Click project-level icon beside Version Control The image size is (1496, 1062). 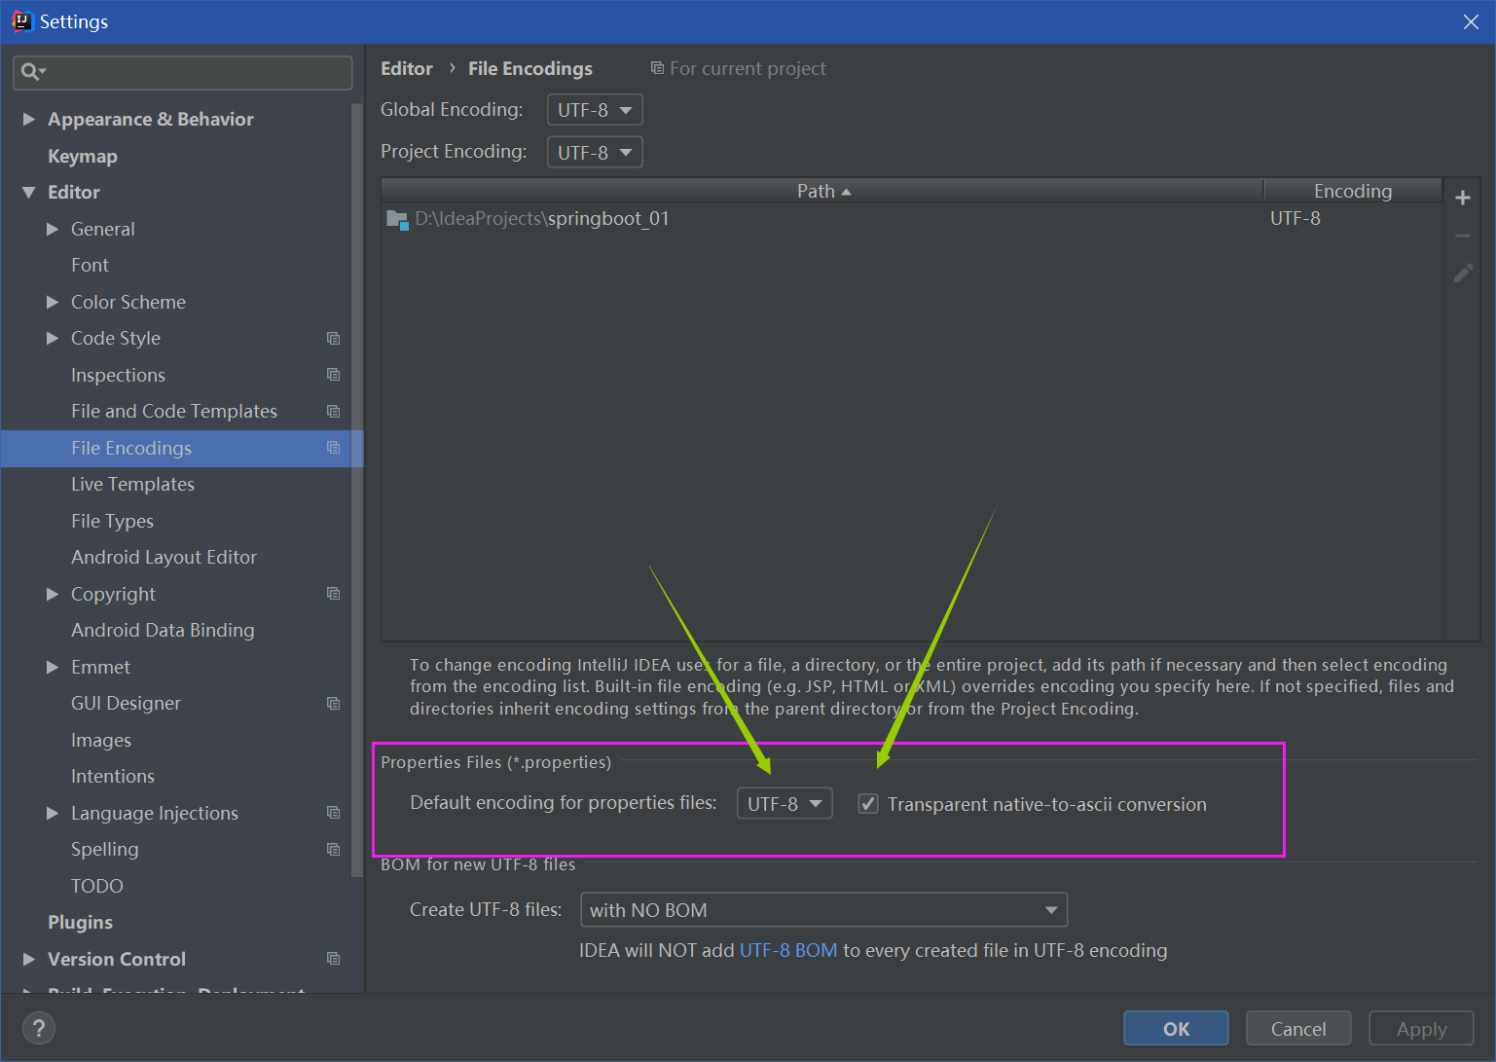[333, 959]
